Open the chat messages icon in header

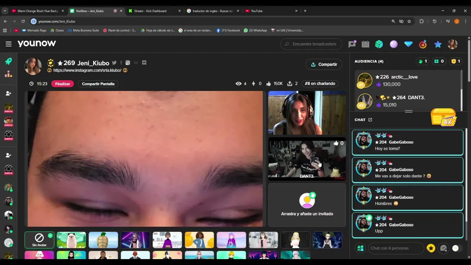point(352,44)
